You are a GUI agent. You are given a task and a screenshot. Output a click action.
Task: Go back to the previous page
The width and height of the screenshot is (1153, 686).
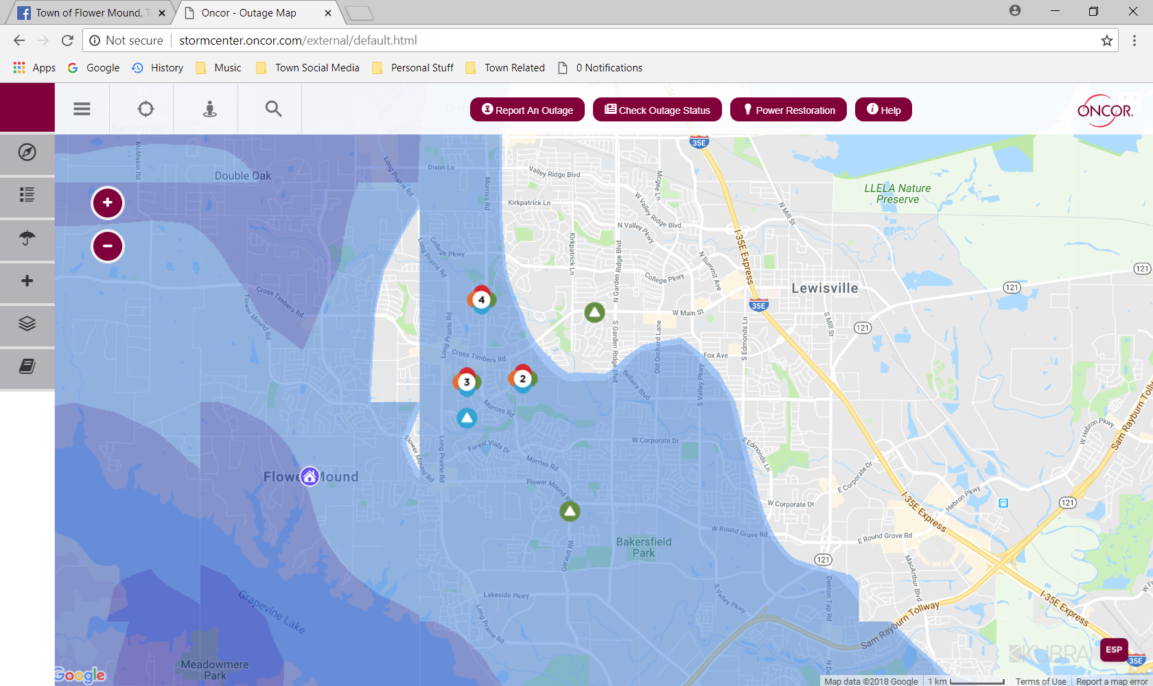coord(19,40)
